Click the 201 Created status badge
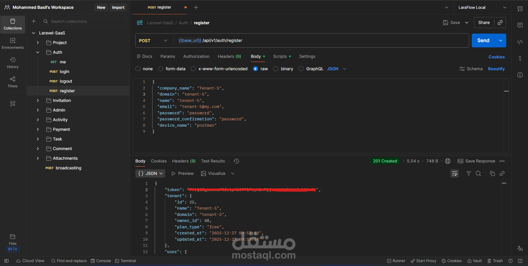Screen dimensions: 528x266 (385, 161)
